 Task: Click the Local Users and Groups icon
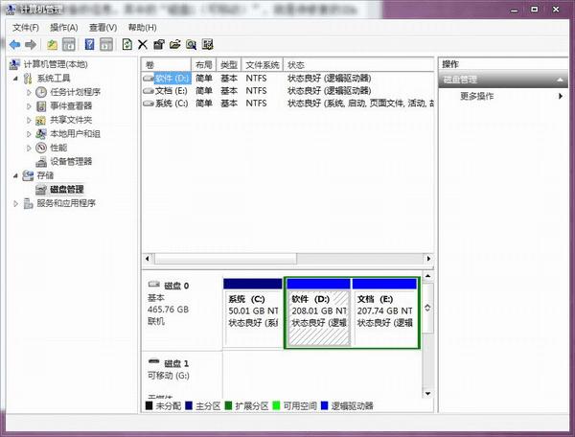tap(41, 134)
